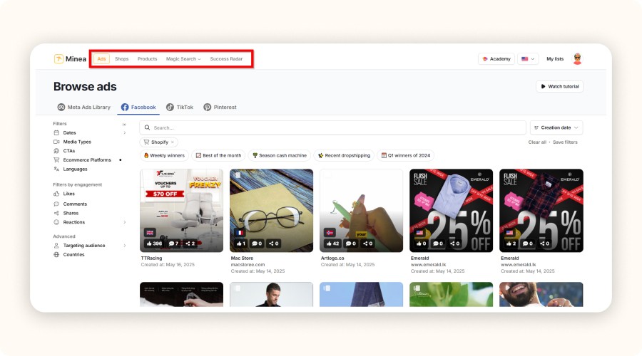Viewport: 642px width, 356px height.
Task: Apply Recent dropshipping preset
Action: [344, 155]
